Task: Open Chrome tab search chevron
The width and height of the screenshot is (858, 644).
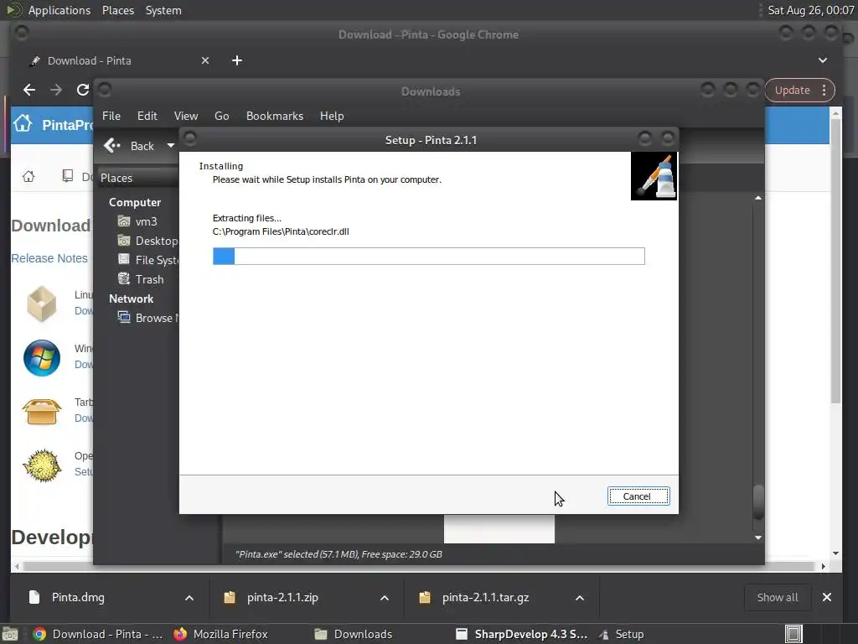Action: coord(823,60)
